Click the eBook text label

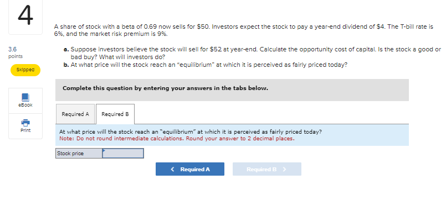coord(25,105)
